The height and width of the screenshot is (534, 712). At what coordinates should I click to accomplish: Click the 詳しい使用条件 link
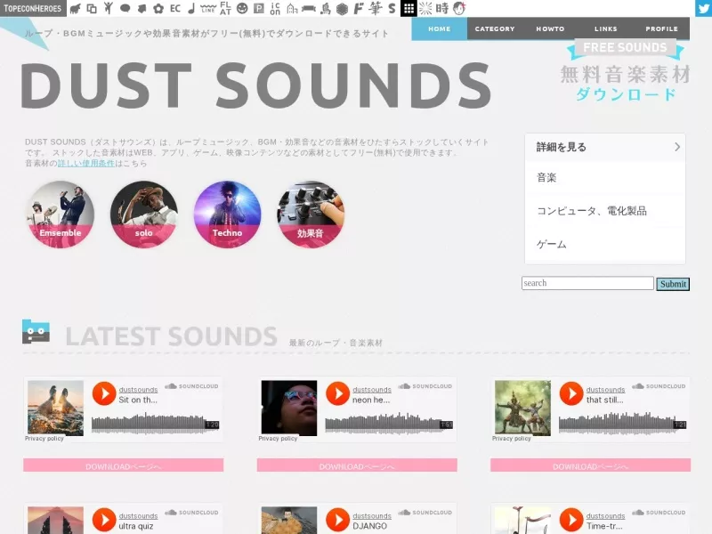pyautogui.click(x=86, y=163)
